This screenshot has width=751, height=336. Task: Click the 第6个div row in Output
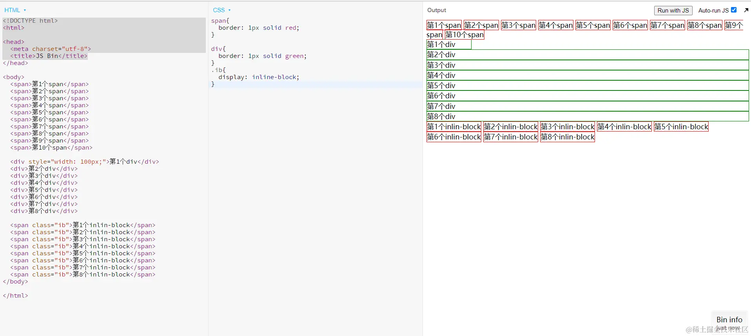click(x=588, y=96)
